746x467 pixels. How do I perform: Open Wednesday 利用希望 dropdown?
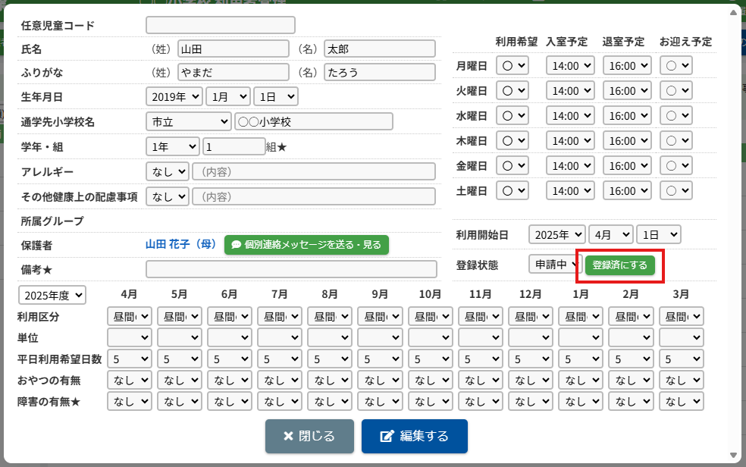[512, 116]
